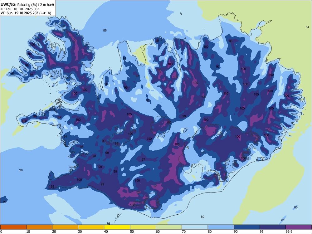
Task: Click the '94' humidity value on the map
Action: click(x=65, y=137)
